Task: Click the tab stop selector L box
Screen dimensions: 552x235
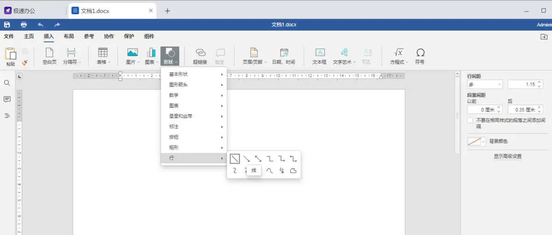Action: coord(19,76)
